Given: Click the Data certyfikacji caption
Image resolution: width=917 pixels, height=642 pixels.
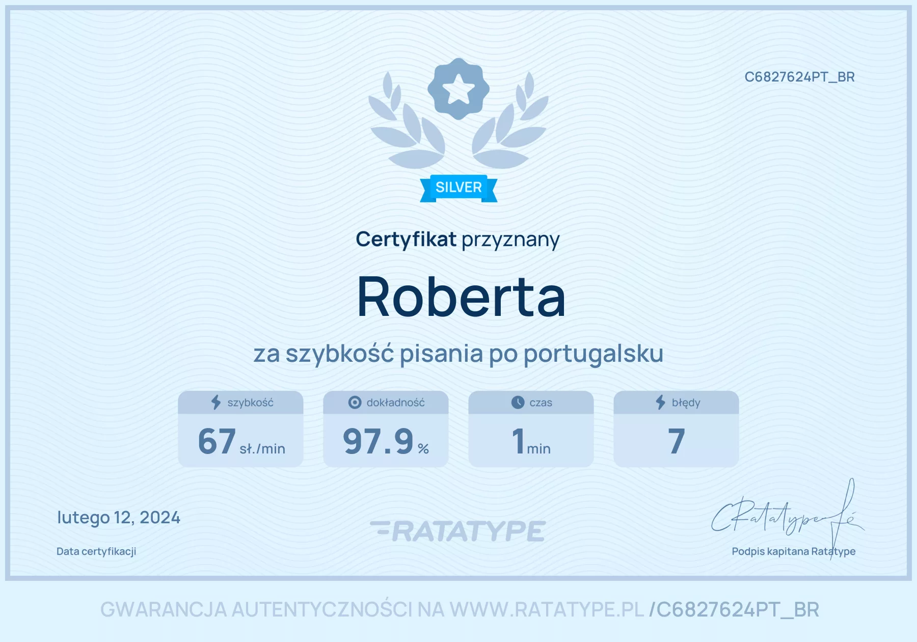Looking at the screenshot, I should click(96, 551).
